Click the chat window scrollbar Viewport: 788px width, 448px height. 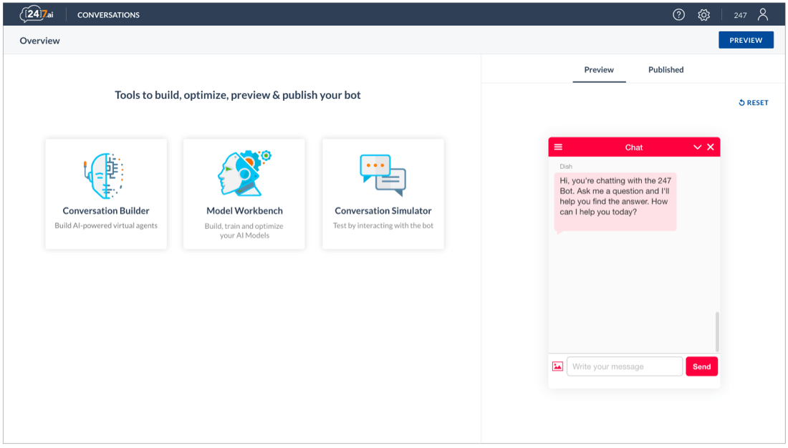tap(717, 331)
